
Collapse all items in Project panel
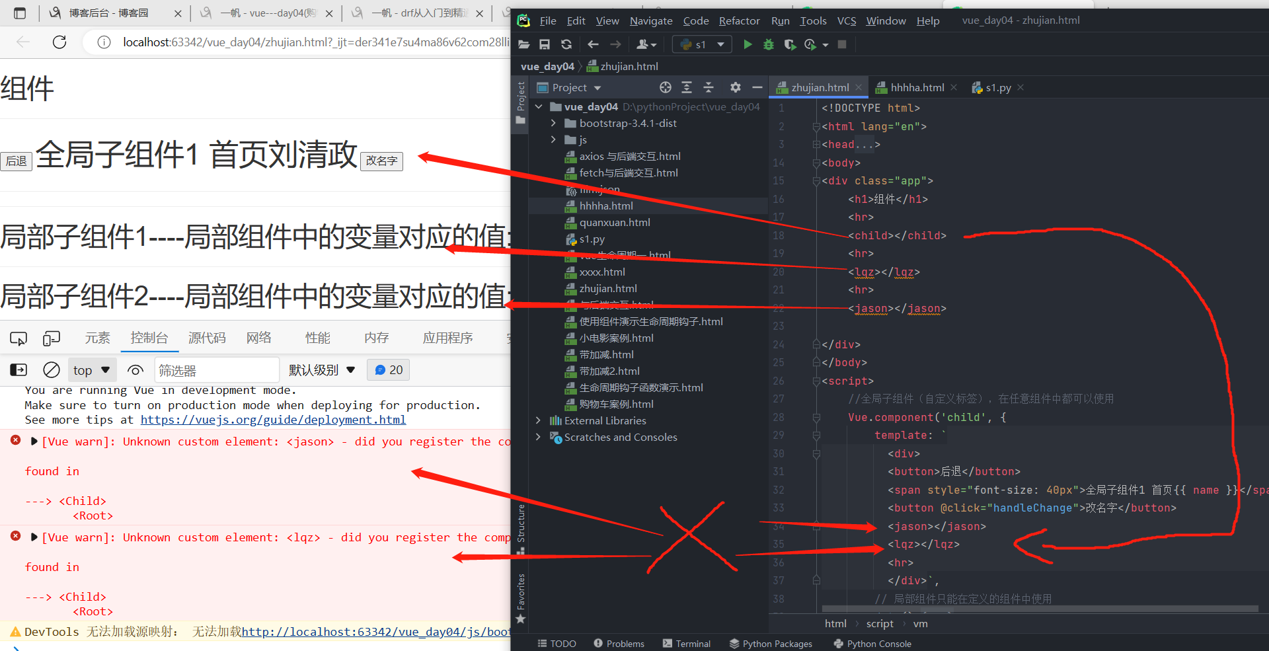(709, 87)
